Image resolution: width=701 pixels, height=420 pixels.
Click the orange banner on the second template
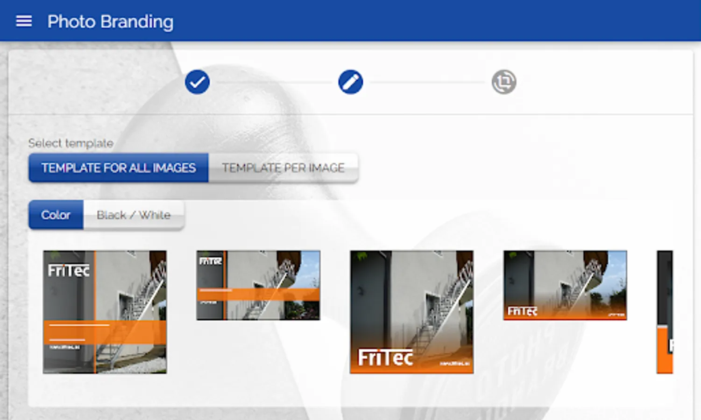[258, 294]
